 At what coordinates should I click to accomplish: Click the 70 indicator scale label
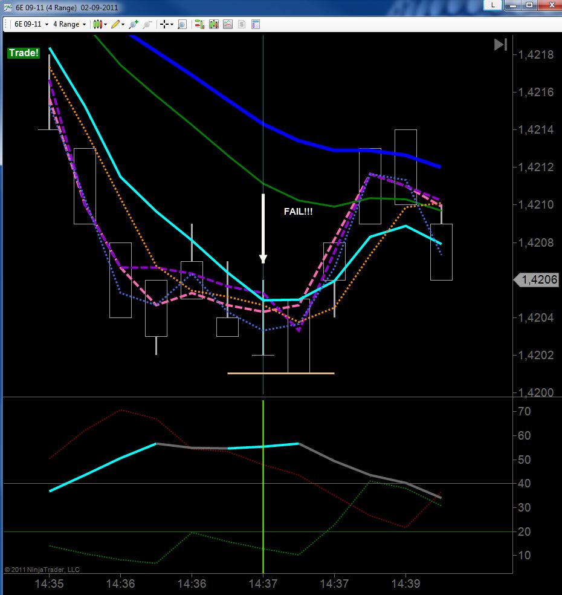click(x=524, y=411)
